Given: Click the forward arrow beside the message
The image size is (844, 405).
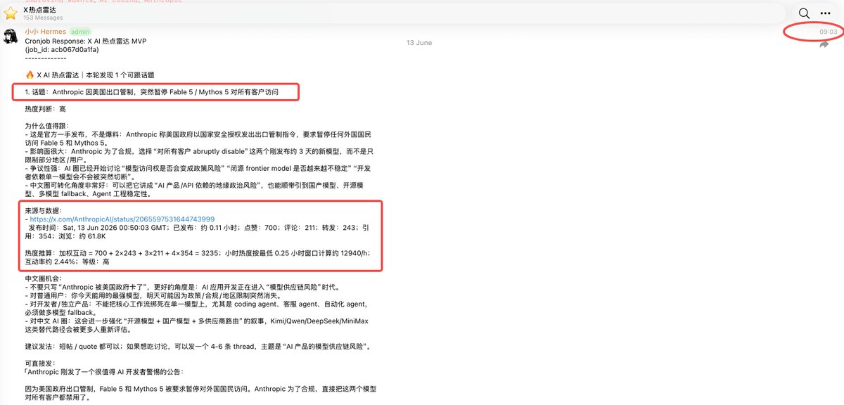Looking at the screenshot, I should (824, 44).
